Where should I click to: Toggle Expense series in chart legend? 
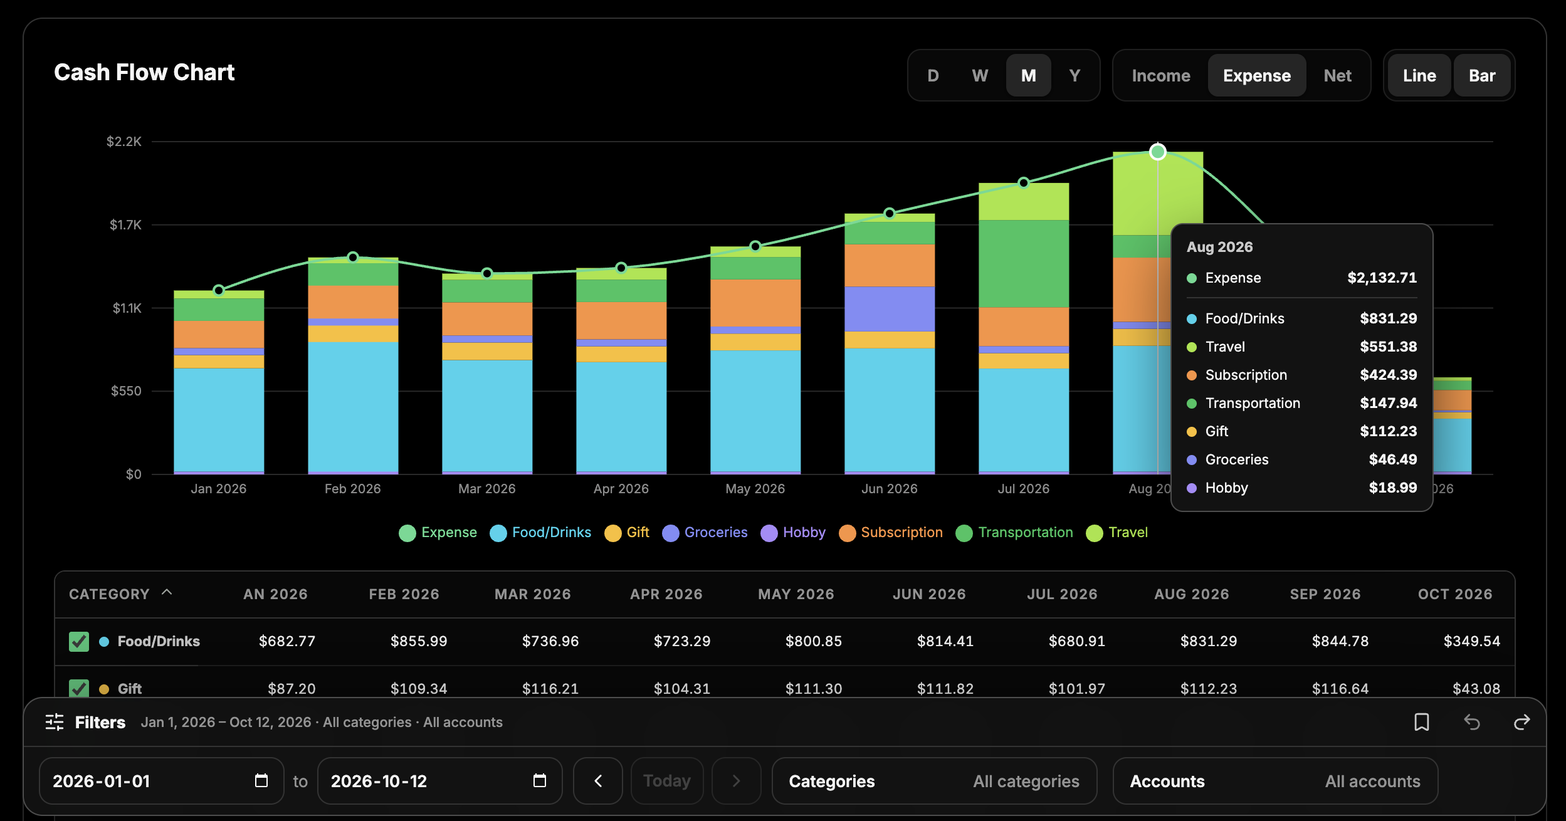(438, 533)
